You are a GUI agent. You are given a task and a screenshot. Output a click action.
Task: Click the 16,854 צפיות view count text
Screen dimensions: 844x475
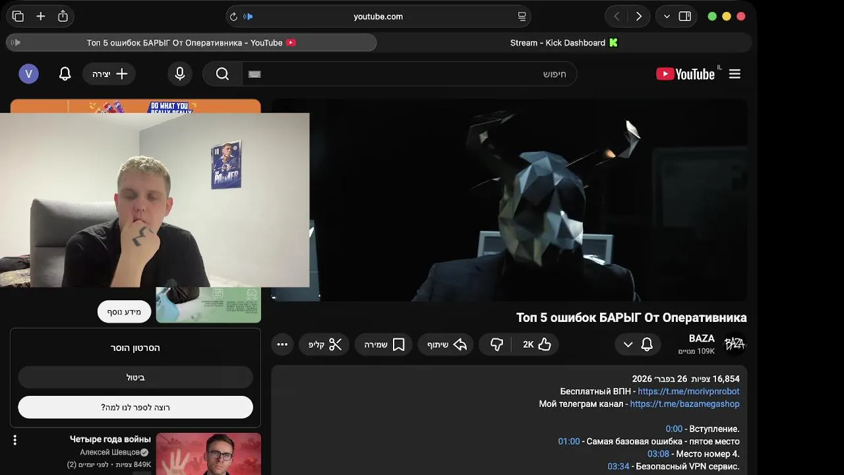pyautogui.click(x=715, y=379)
